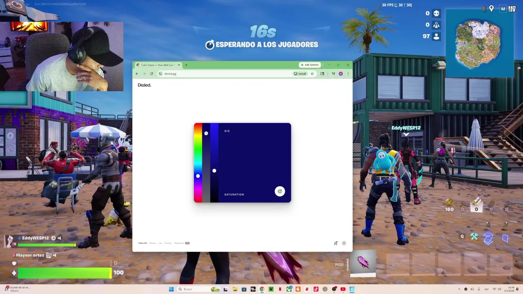Click the pickaxe PICO item slot
Screen dimensions: 523x294
(363, 264)
